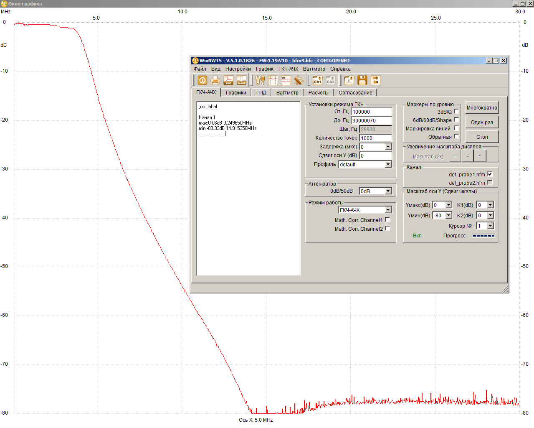Toggle def_probe1.hfm channel checkbox

[x=490, y=174]
